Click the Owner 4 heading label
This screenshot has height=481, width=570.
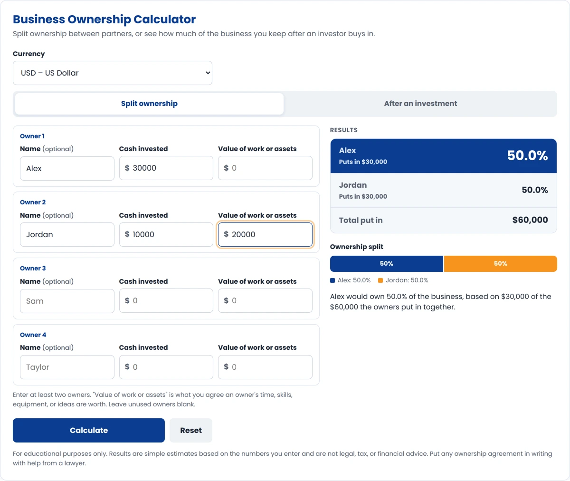pos(33,335)
